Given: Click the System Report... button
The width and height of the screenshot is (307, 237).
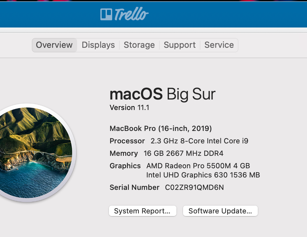Looking at the screenshot, I should [143, 211].
